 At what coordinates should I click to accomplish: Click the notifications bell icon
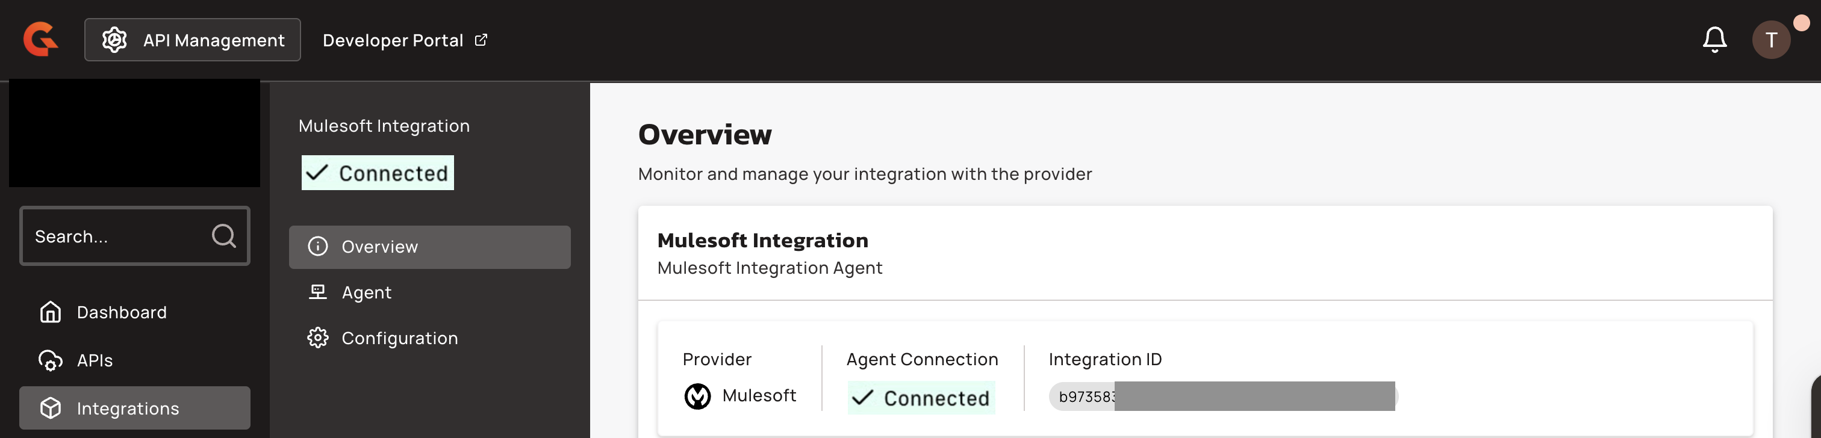pyautogui.click(x=1714, y=40)
